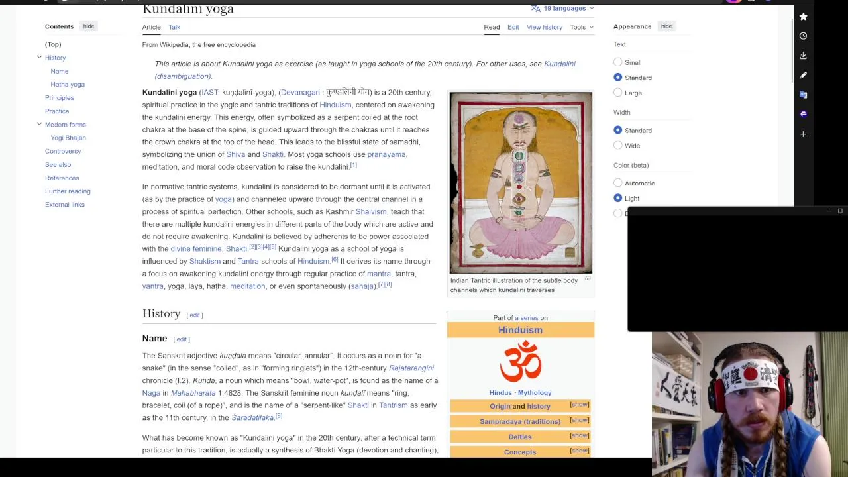The image size is (848, 477).
Task: Open the Mahabharata link
Action: tap(193, 393)
